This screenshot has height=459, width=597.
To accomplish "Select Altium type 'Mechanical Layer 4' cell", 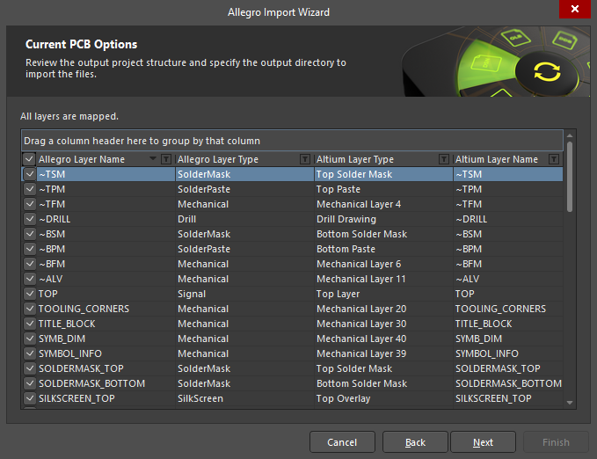I will pyautogui.click(x=383, y=204).
